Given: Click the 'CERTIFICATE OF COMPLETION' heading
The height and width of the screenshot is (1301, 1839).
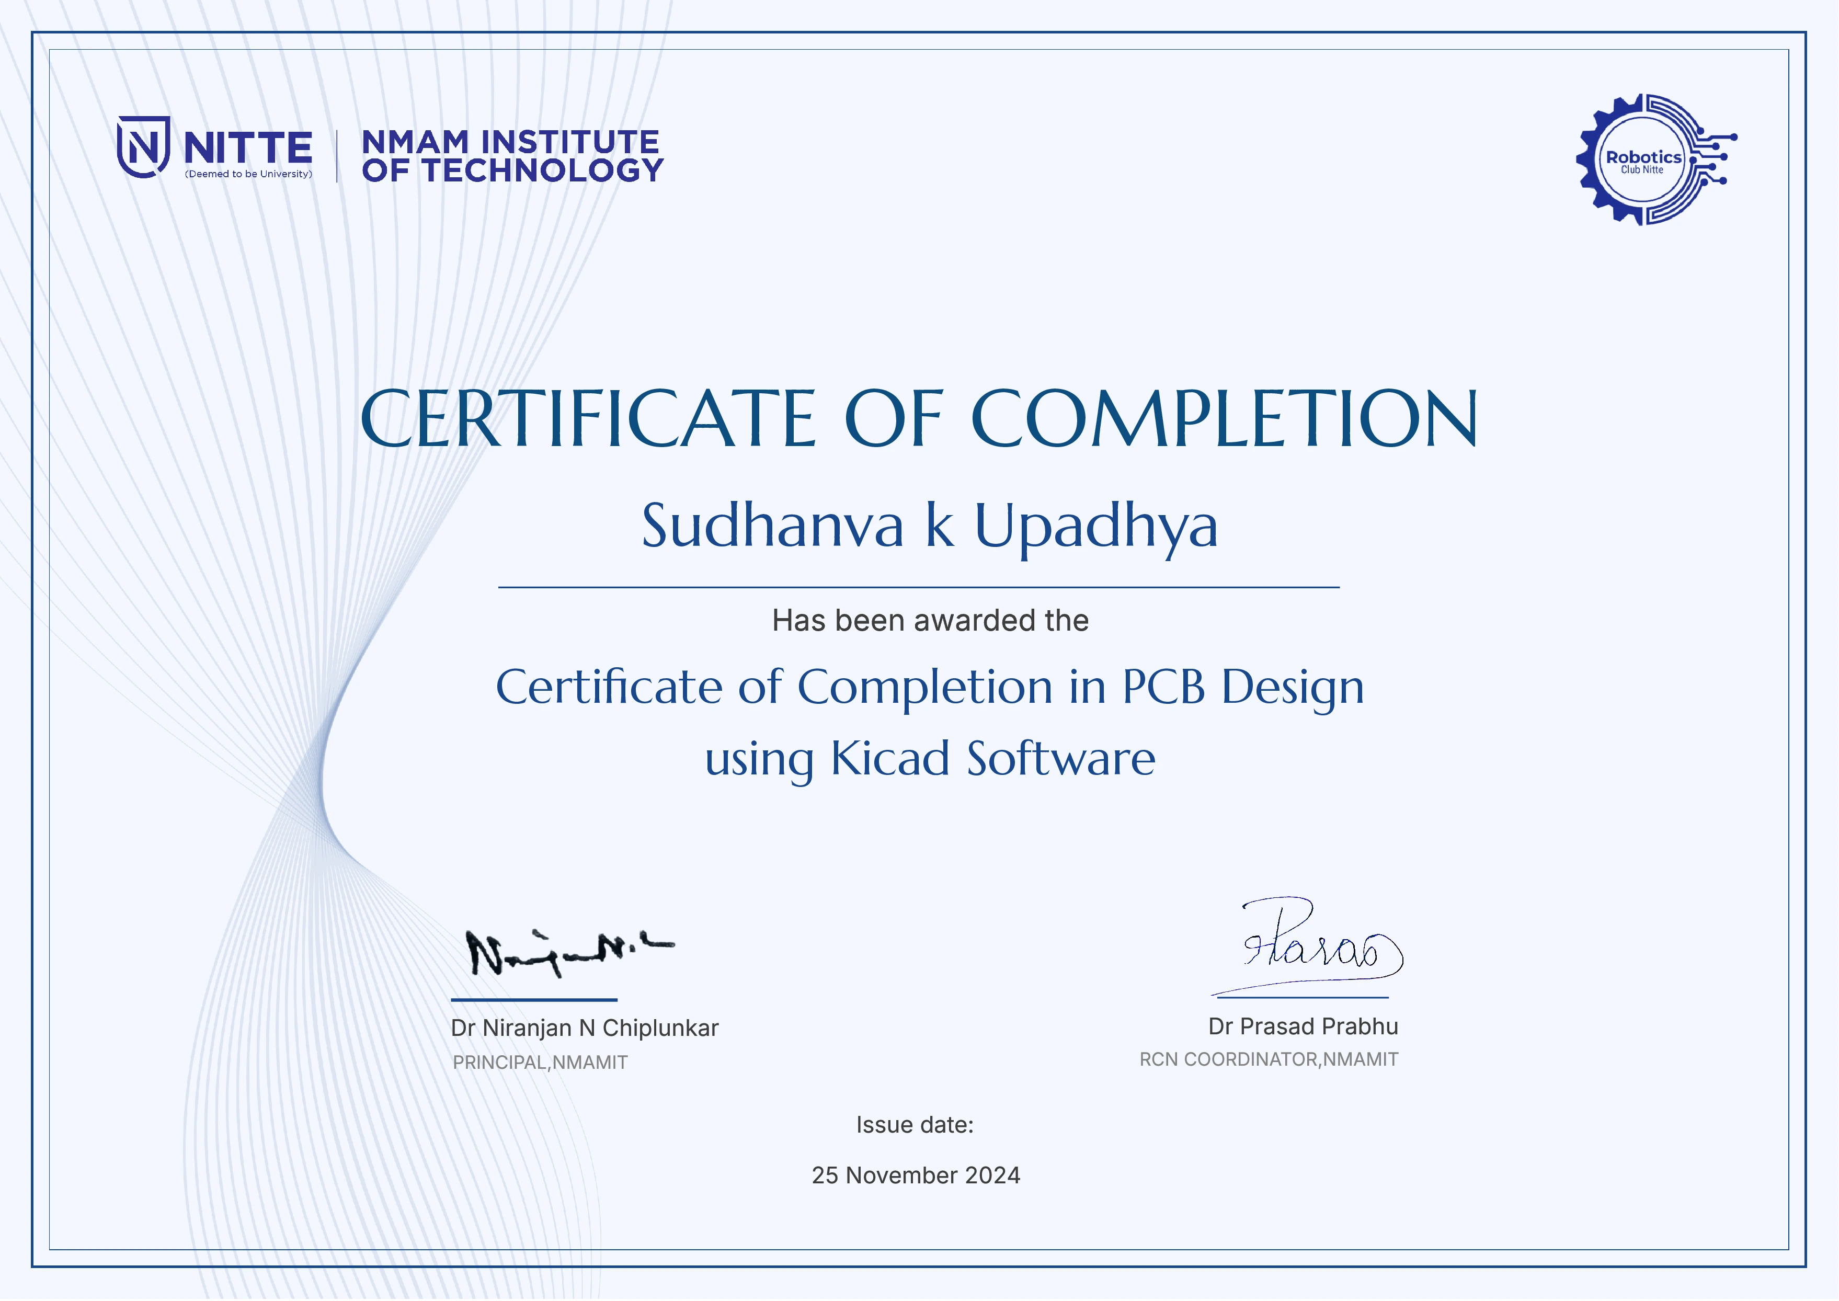Looking at the screenshot, I should click(919, 418).
